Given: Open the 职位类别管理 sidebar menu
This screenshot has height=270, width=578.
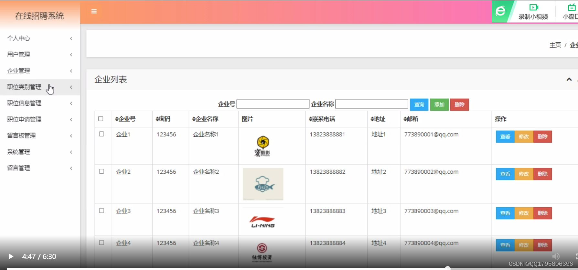Looking at the screenshot, I should pyautogui.click(x=40, y=87).
